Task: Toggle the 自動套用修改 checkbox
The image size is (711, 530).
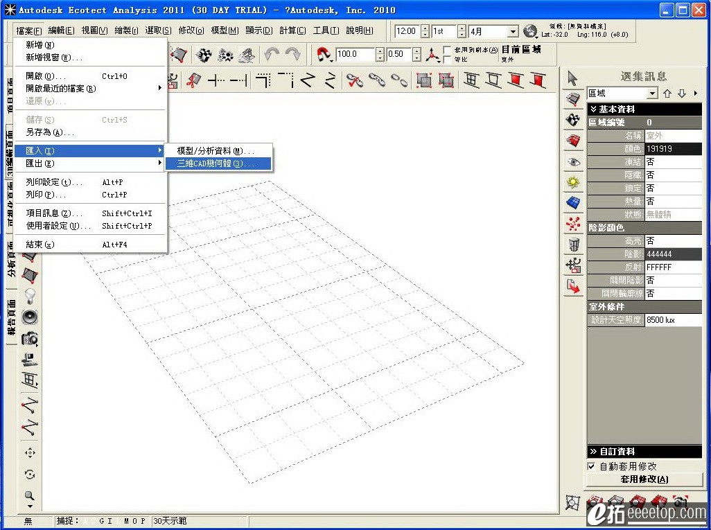Action: click(591, 466)
